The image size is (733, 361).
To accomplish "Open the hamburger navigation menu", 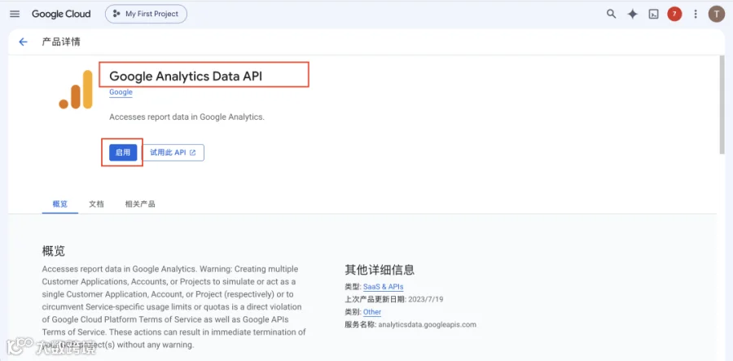I will (x=15, y=14).
